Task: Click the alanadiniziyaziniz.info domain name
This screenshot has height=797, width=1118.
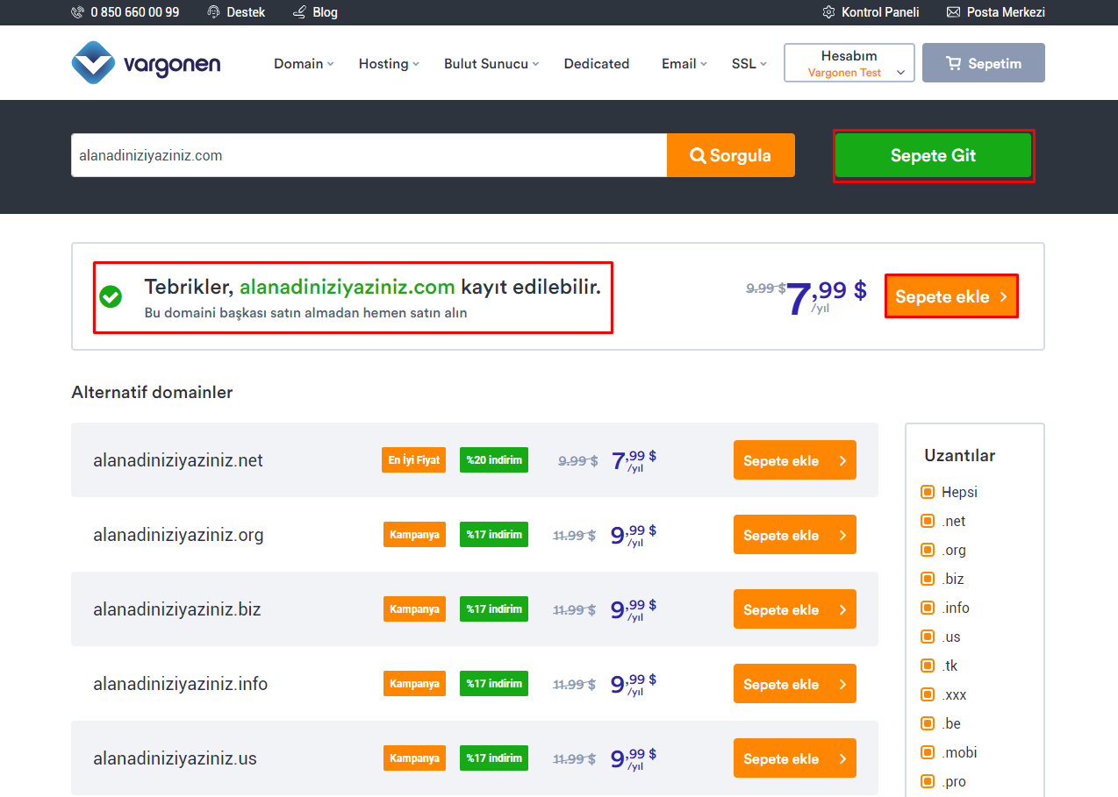Action: tap(181, 684)
